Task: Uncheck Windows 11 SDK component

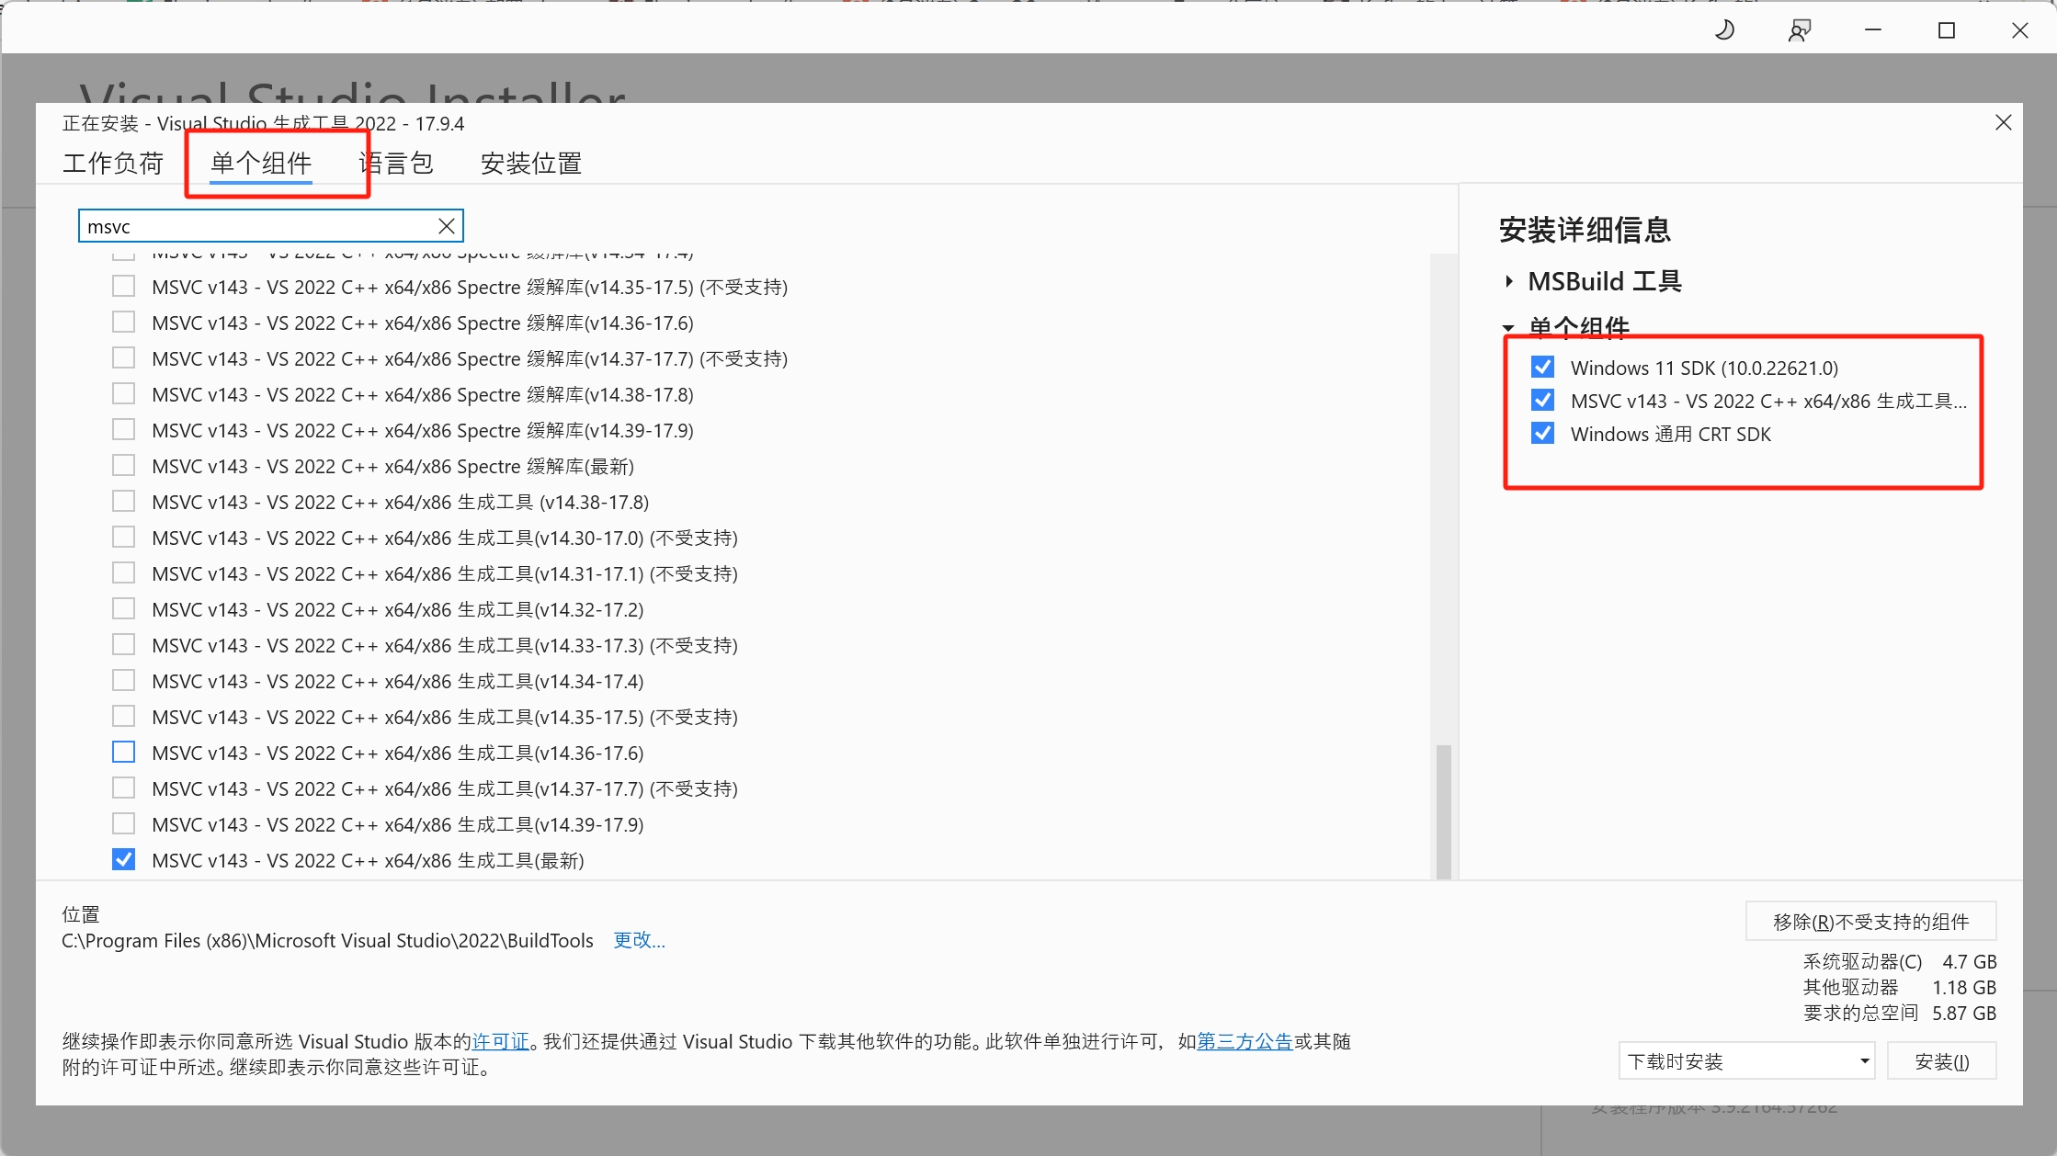Action: coord(1543,368)
